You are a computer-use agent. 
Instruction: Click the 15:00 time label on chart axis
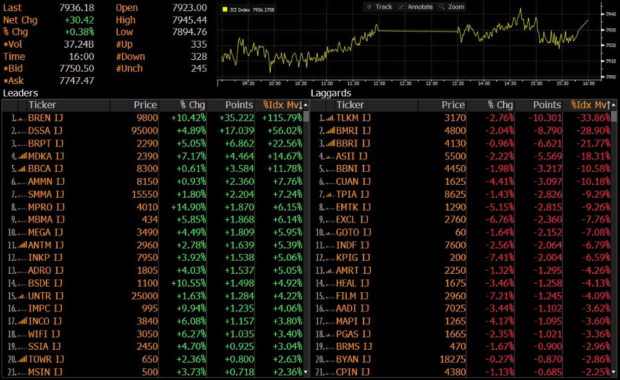tap(536, 83)
